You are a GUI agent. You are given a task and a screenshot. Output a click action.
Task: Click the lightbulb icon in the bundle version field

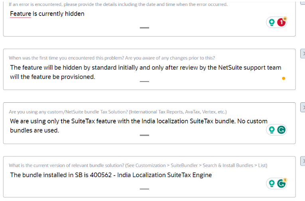pos(272,183)
